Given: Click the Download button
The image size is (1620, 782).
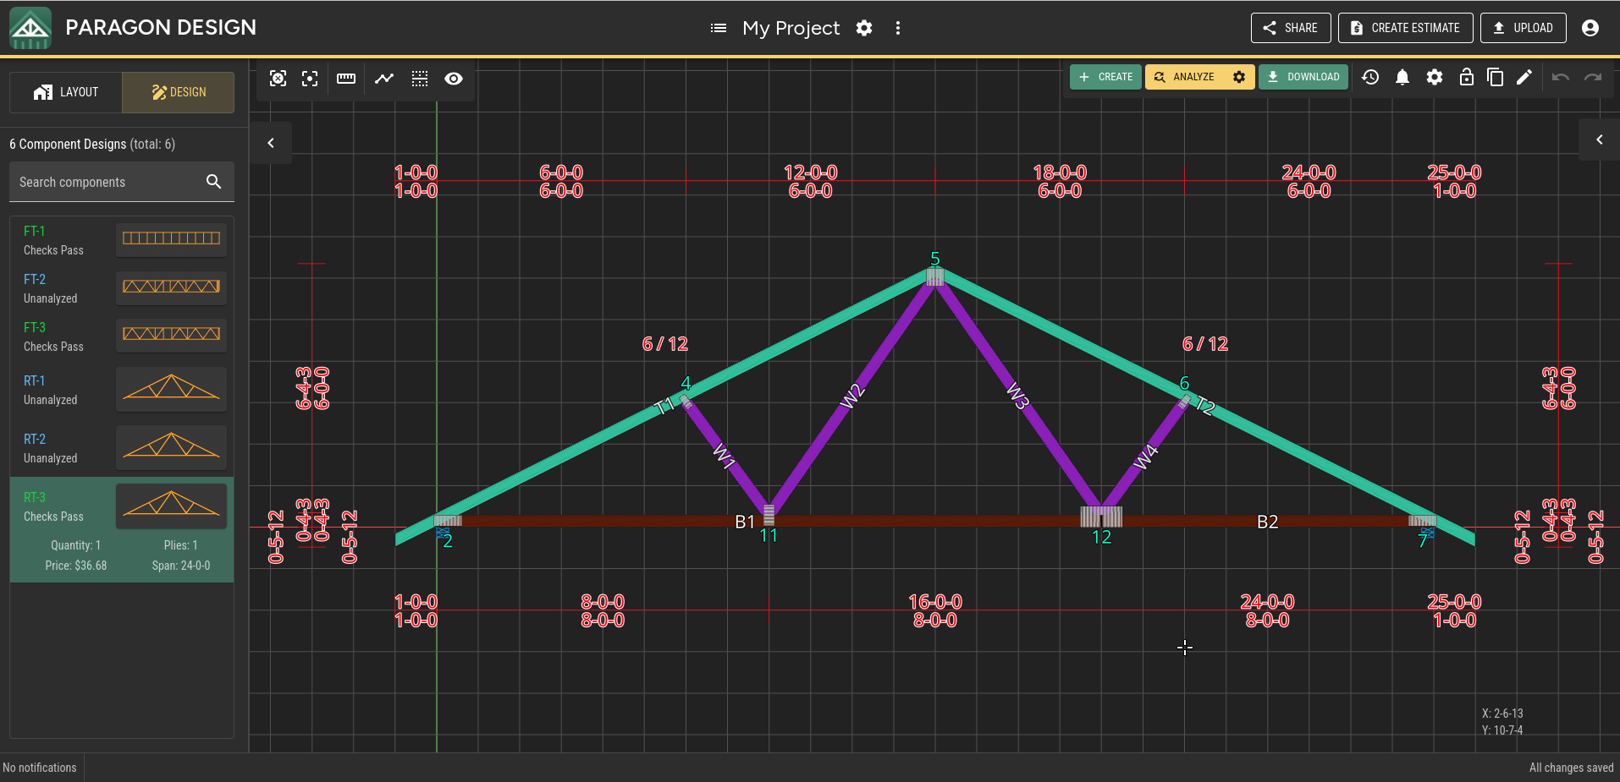Looking at the screenshot, I should [1303, 77].
